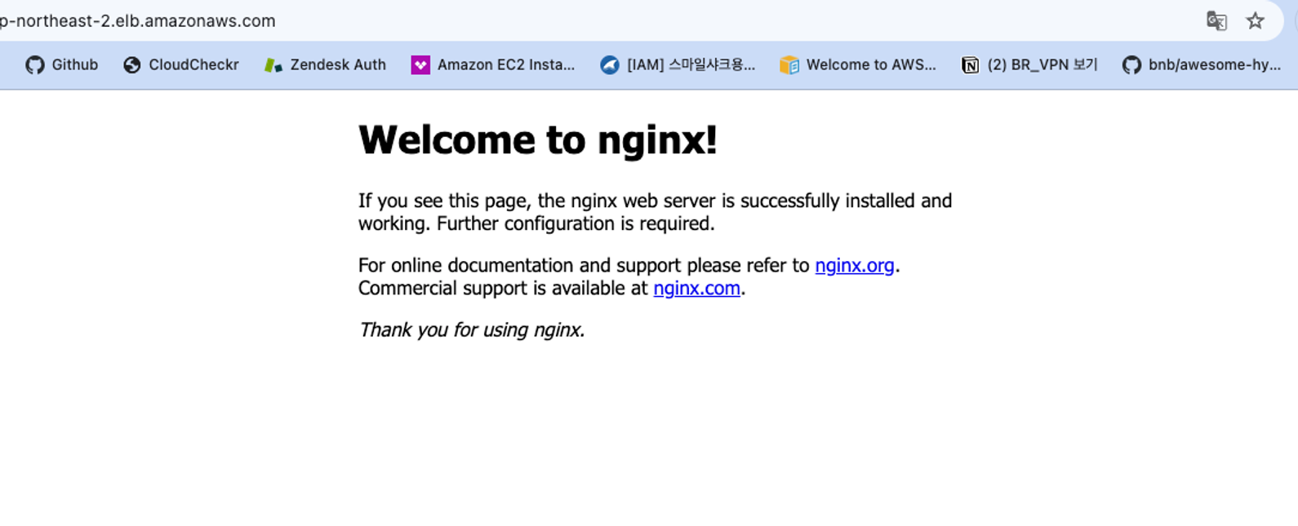Open the (2) BR_VPN 보기 bookmark label
This screenshot has height=526, width=1298.
1042,65
